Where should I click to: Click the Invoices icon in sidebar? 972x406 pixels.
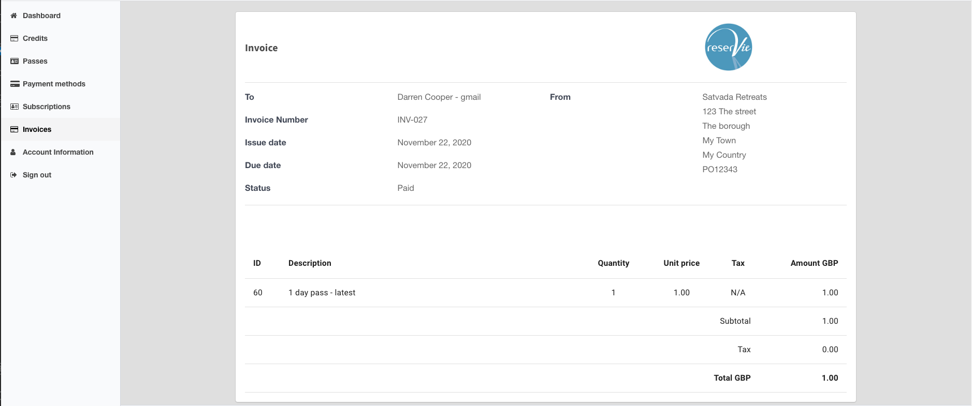tap(14, 129)
